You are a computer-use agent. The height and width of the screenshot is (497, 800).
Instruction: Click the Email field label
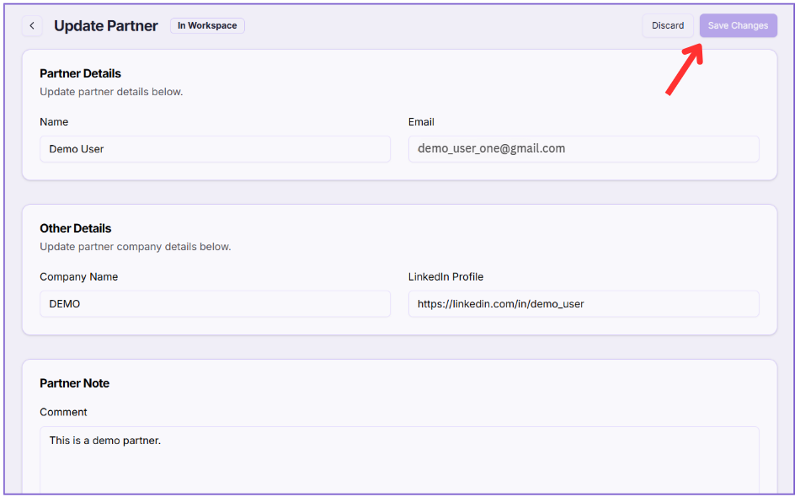pyautogui.click(x=421, y=122)
